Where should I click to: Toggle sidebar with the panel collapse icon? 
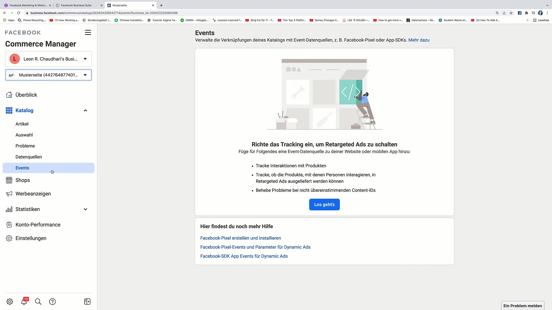click(87, 301)
